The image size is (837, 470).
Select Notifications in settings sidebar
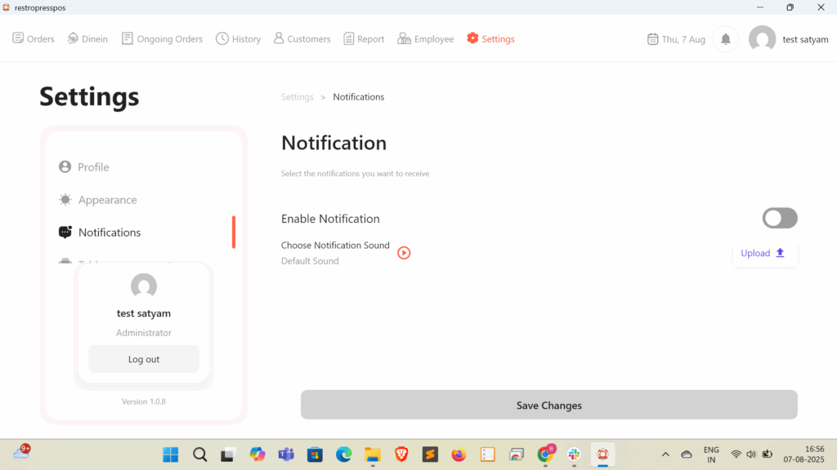(109, 233)
